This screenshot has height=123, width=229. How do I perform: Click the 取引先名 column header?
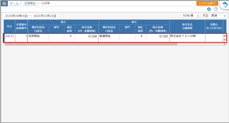(x=187, y=26)
